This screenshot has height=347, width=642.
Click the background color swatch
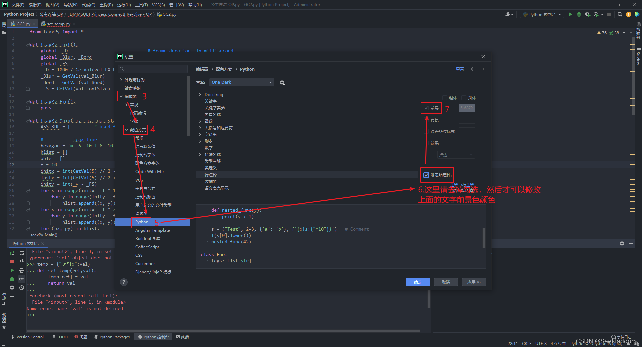(x=467, y=120)
